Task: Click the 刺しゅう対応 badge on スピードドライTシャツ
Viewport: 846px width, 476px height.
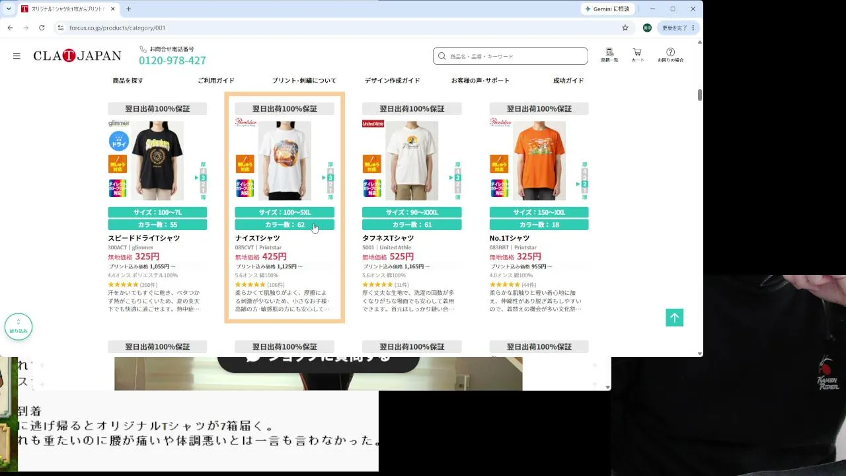Action: [x=118, y=164]
